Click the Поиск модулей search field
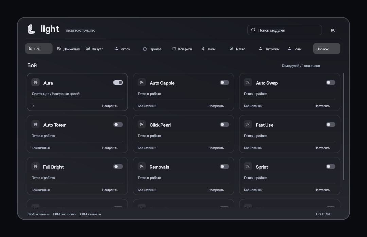Viewport: 367px width, 237px height. (x=285, y=30)
